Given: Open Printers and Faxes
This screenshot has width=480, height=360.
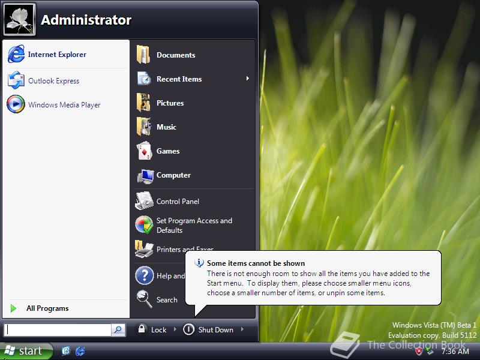Looking at the screenshot, I should [180, 250].
